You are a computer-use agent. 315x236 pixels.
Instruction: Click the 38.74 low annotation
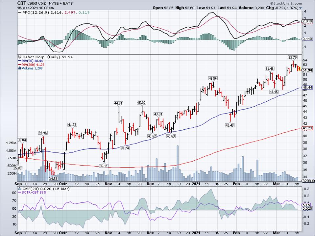[125, 148]
